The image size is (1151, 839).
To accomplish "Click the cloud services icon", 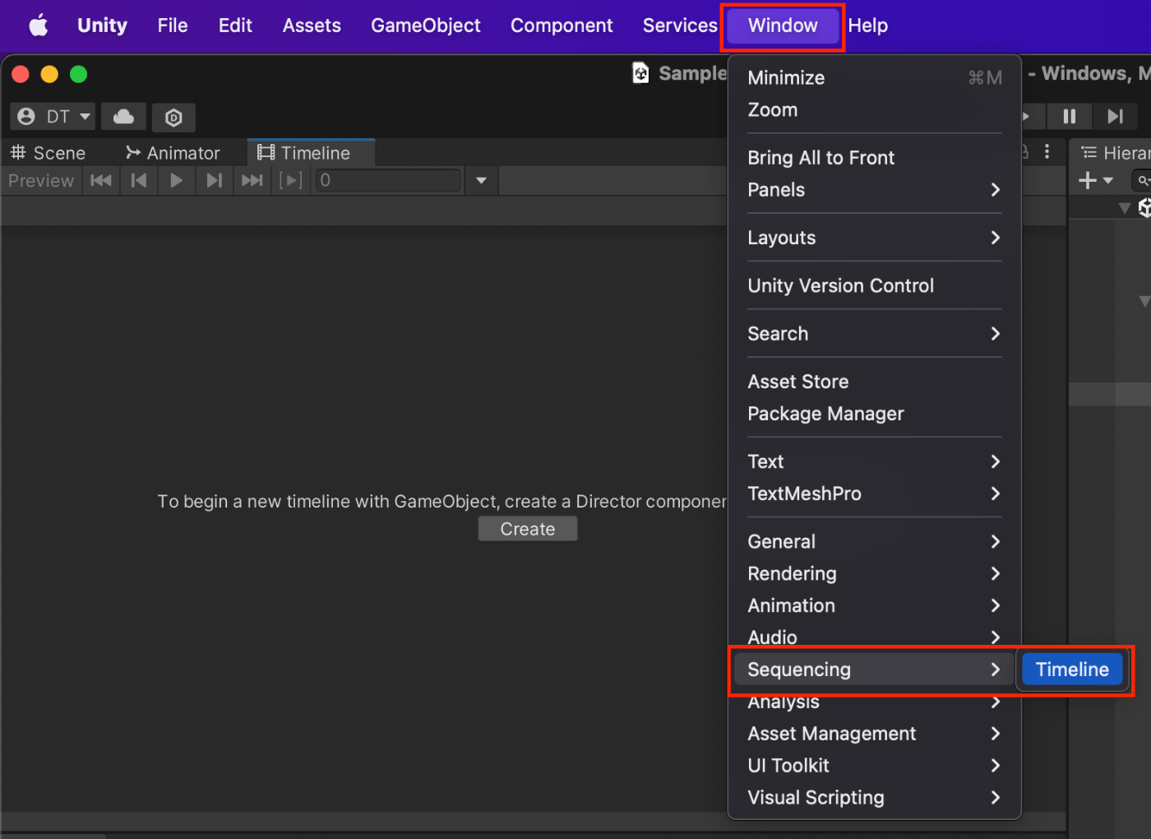I will click(123, 117).
